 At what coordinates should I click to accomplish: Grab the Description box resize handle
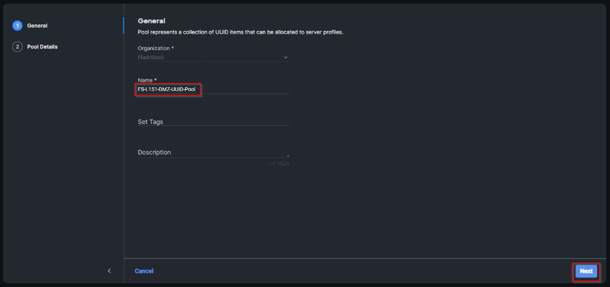pyautogui.click(x=287, y=155)
